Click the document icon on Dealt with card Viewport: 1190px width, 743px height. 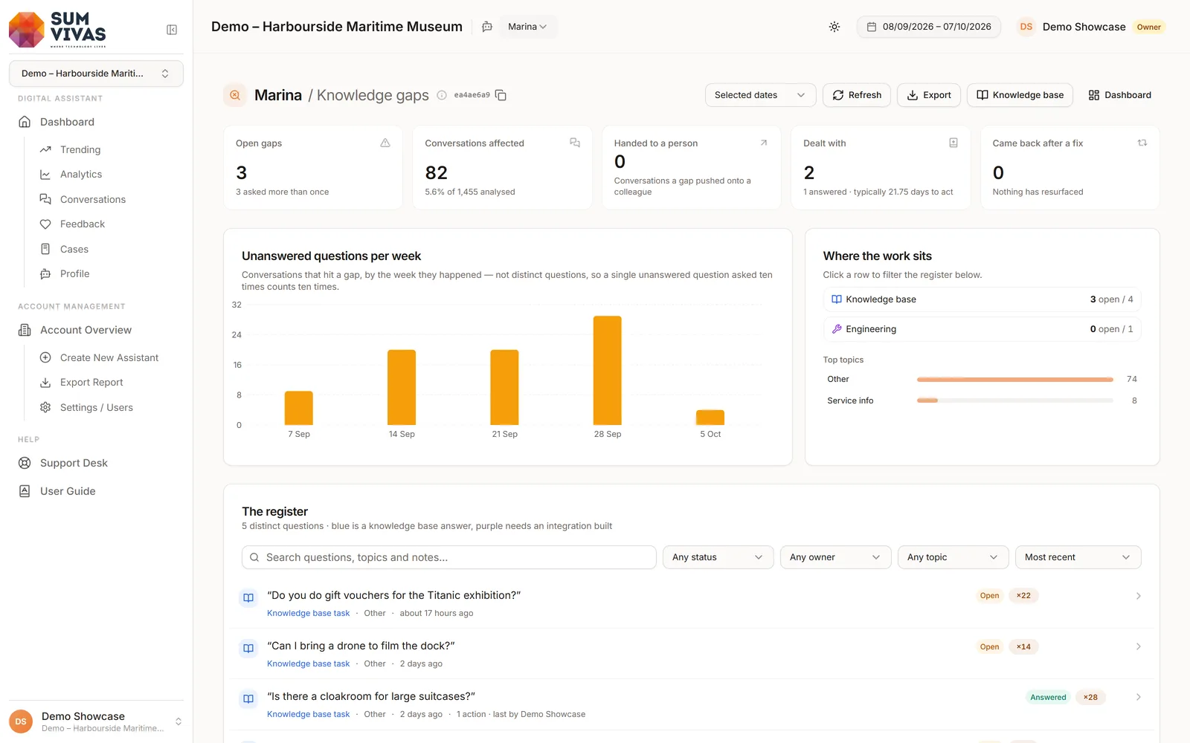[953, 143]
